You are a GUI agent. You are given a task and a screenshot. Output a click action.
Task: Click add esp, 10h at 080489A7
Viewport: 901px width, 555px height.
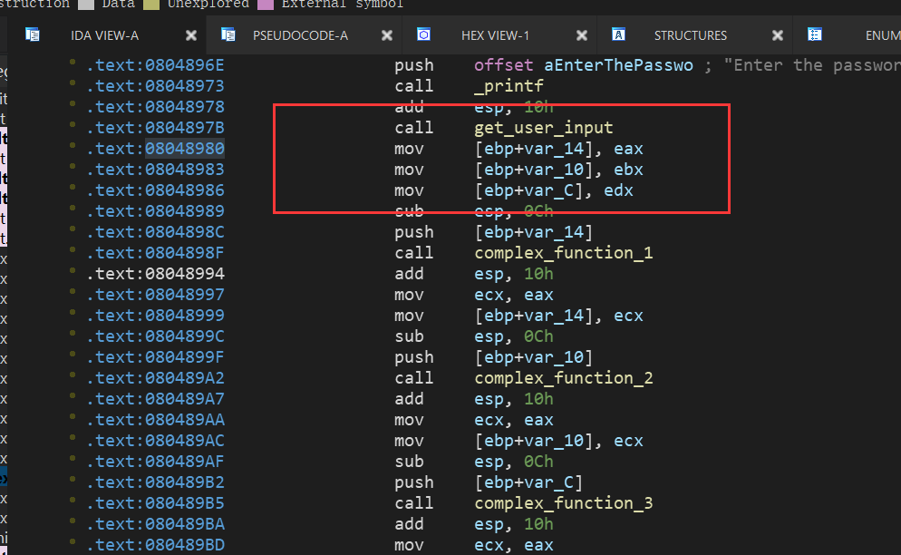[474, 399]
